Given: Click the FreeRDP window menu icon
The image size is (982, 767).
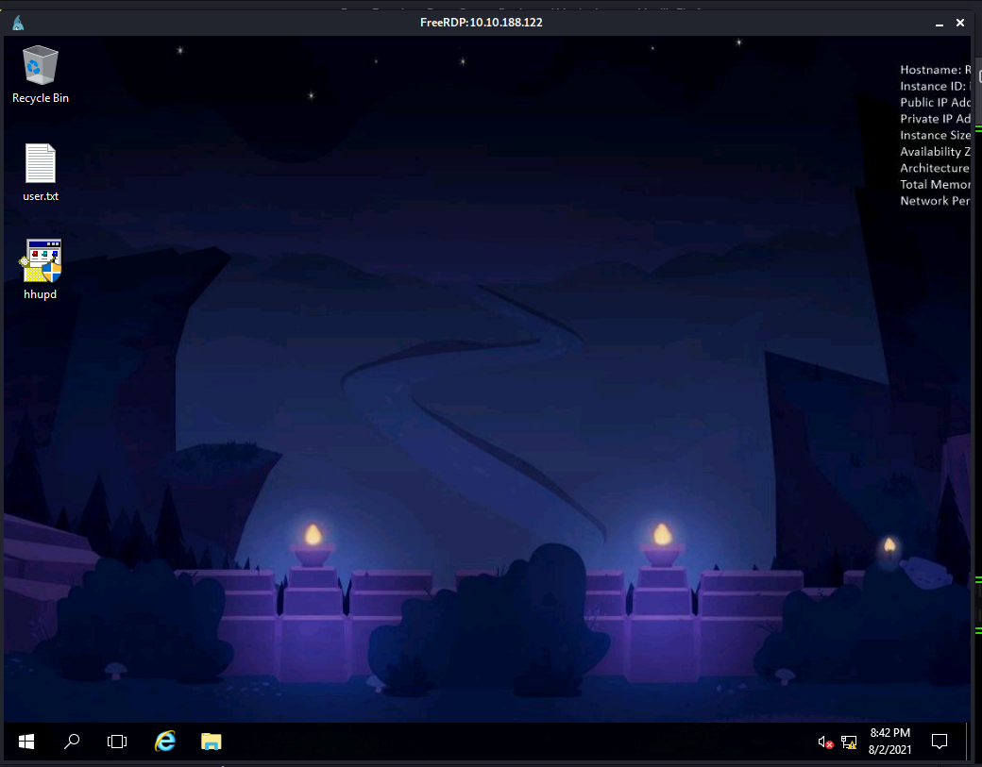Looking at the screenshot, I should coord(18,23).
